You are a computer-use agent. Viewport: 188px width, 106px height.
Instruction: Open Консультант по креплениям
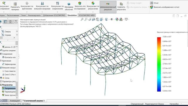[x=27, y=6]
